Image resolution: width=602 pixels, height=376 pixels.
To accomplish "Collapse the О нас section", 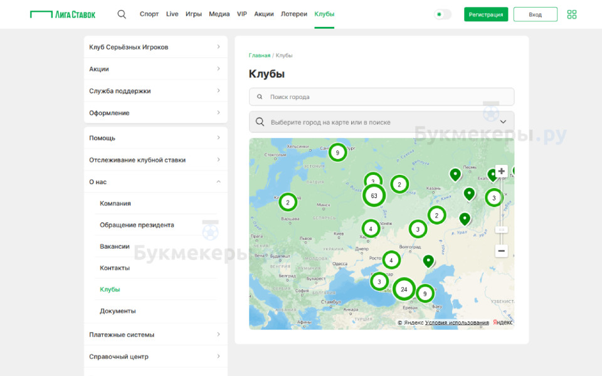I will pos(156,182).
